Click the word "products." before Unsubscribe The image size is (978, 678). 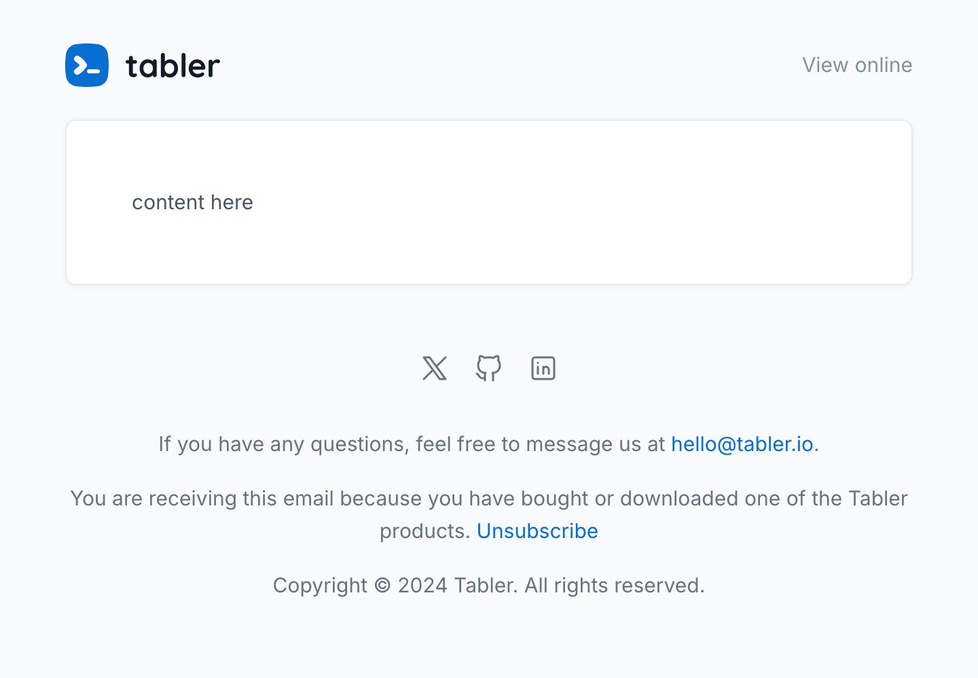pyautogui.click(x=424, y=531)
